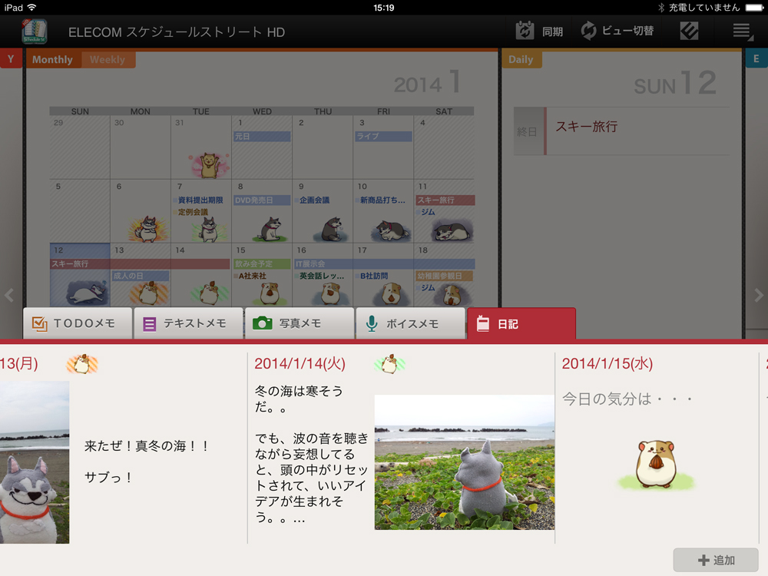
Task: Tap the 来たぜ！真冬の海！！ diary text
Action: click(x=147, y=445)
